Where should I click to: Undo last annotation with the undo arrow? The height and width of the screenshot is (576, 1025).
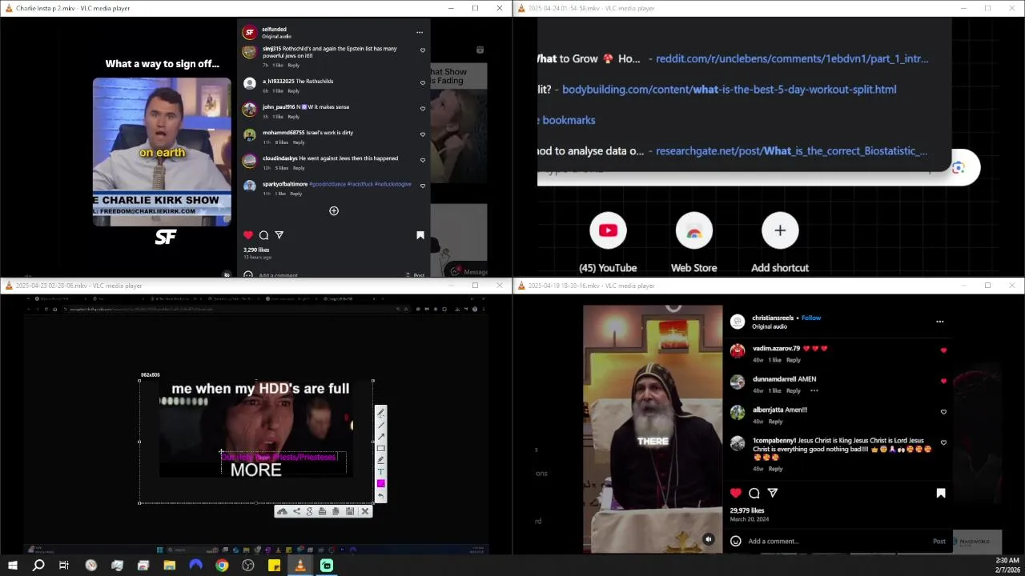[380, 495]
